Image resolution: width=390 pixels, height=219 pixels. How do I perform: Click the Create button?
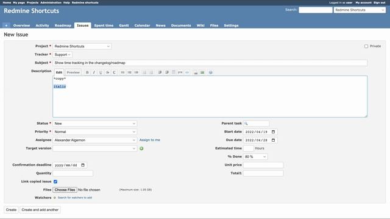click(x=11, y=210)
